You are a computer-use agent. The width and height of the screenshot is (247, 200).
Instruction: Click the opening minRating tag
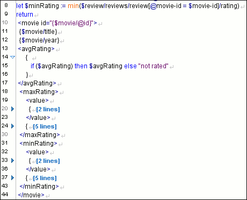pyautogui.click(x=39, y=144)
